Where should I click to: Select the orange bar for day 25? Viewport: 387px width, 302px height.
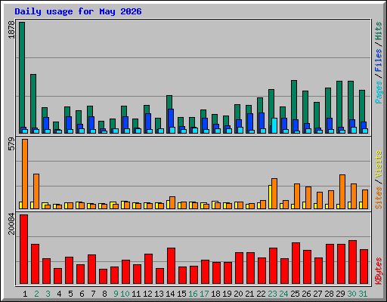tap(297, 196)
